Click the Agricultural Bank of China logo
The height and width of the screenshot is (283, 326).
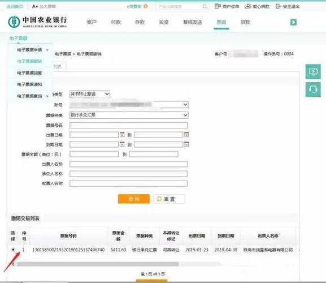click(38, 22)
